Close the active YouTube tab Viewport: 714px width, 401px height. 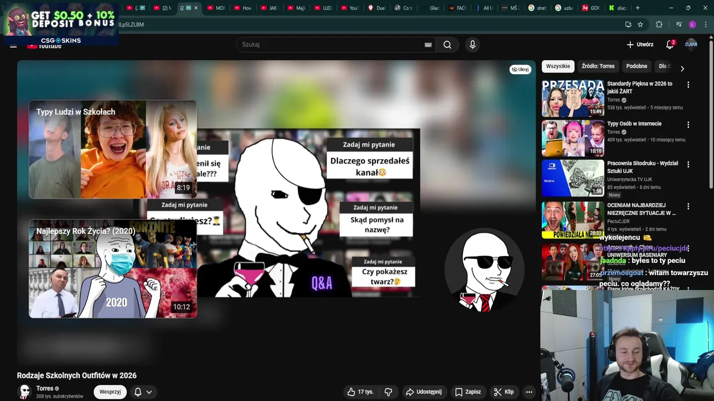pos(196,8)
